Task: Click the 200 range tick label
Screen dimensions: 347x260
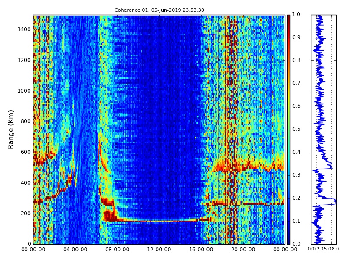Action: click(26, 214)
